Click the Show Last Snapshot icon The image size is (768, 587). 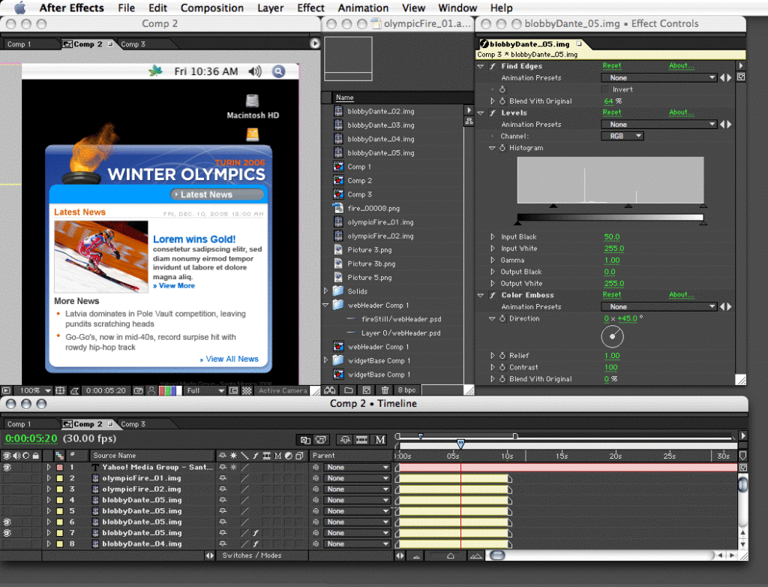(151, 391)
